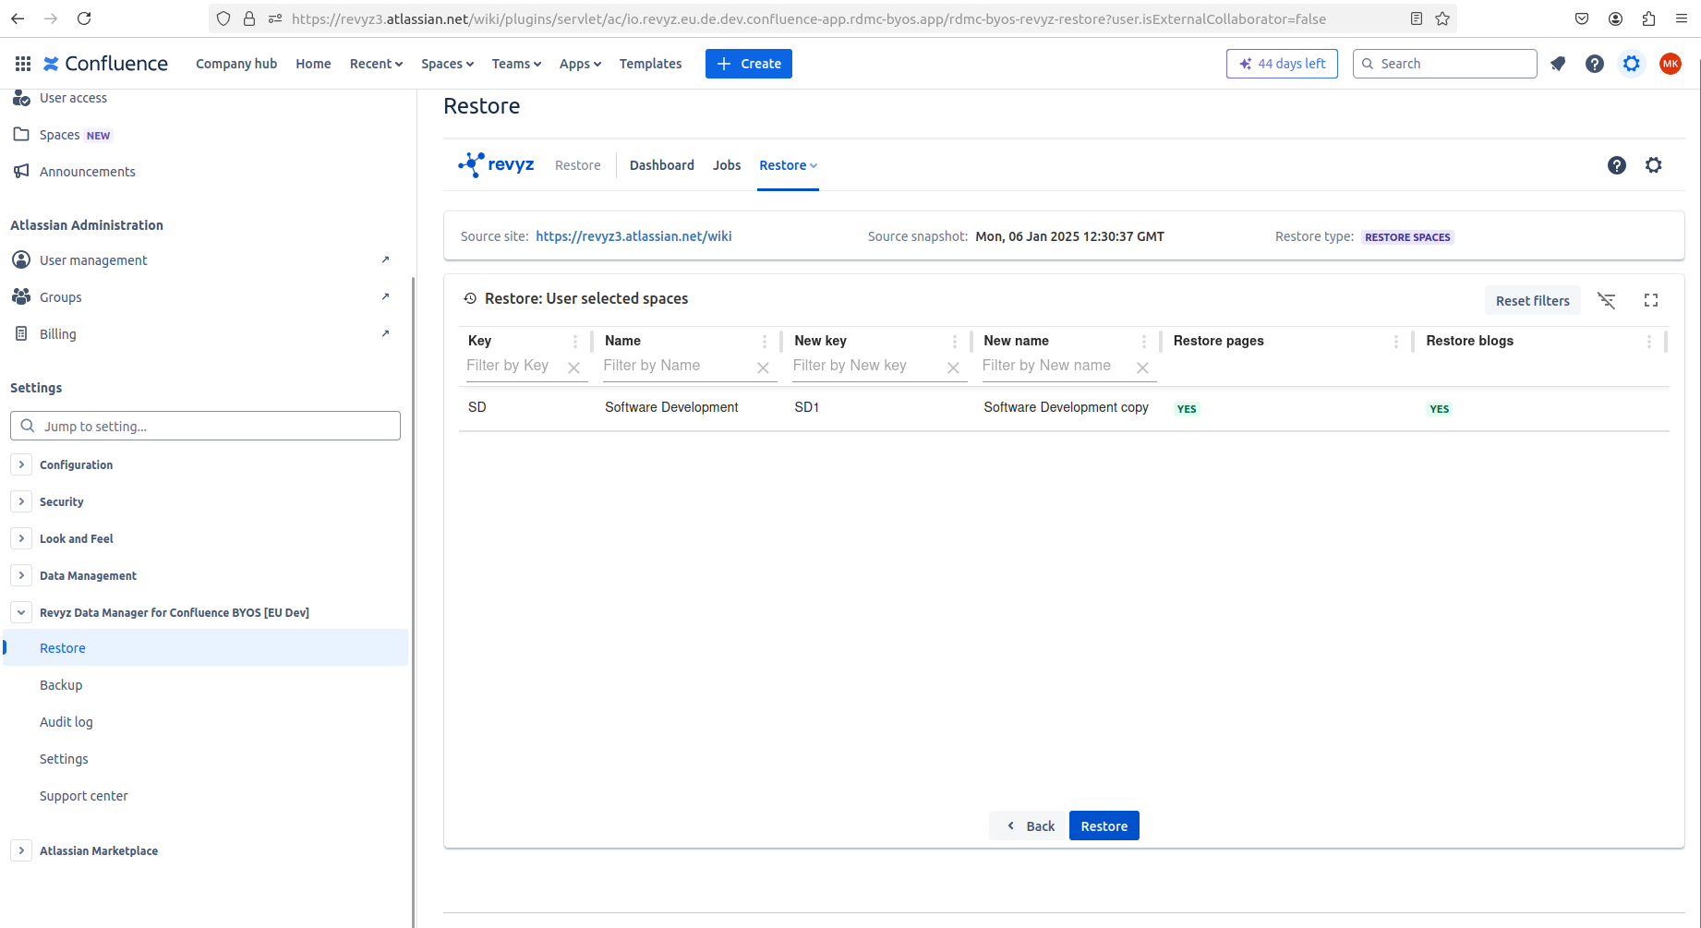The height and width of the screenshot is (928, 1701).
Task: Clear the Filter by Name field
Action: 763,368
